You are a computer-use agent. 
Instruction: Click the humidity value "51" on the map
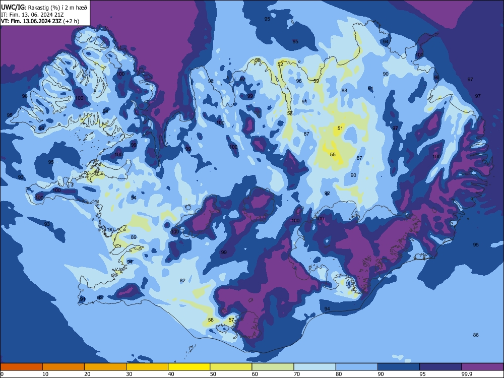click(340, 128)
